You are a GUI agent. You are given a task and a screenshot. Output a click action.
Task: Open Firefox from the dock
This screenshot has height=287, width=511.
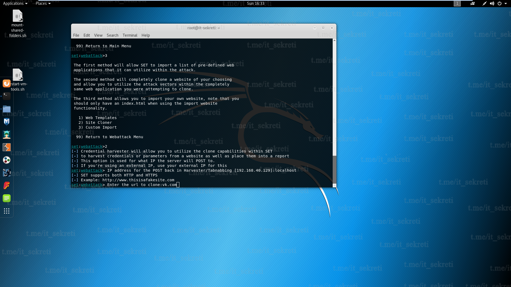(7, 83)
